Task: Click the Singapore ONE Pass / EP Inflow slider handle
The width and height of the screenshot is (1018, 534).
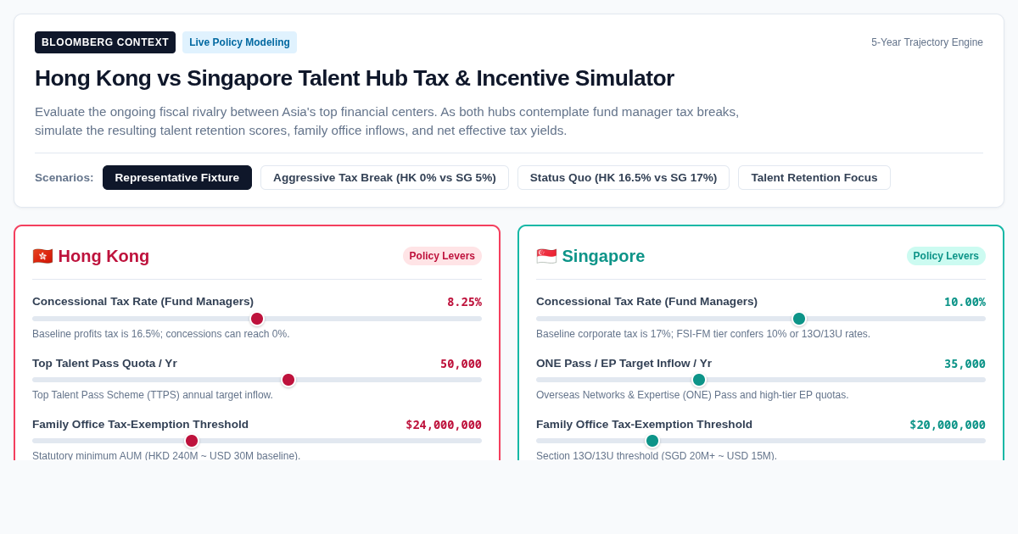Action: 699,380
